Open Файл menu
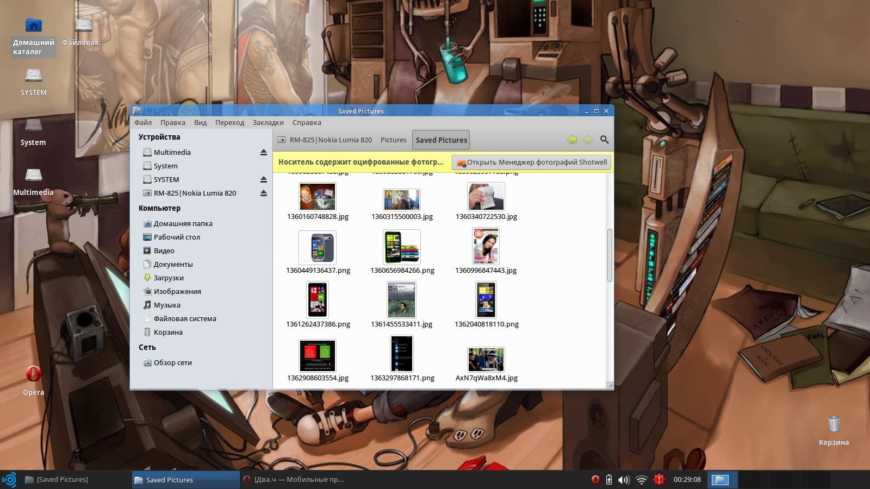The width and height of the screenshot is (870, 489). (143, 122)
